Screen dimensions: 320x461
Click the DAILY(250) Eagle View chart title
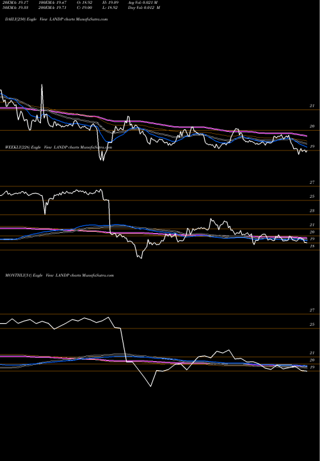click(x=56, y=19)
